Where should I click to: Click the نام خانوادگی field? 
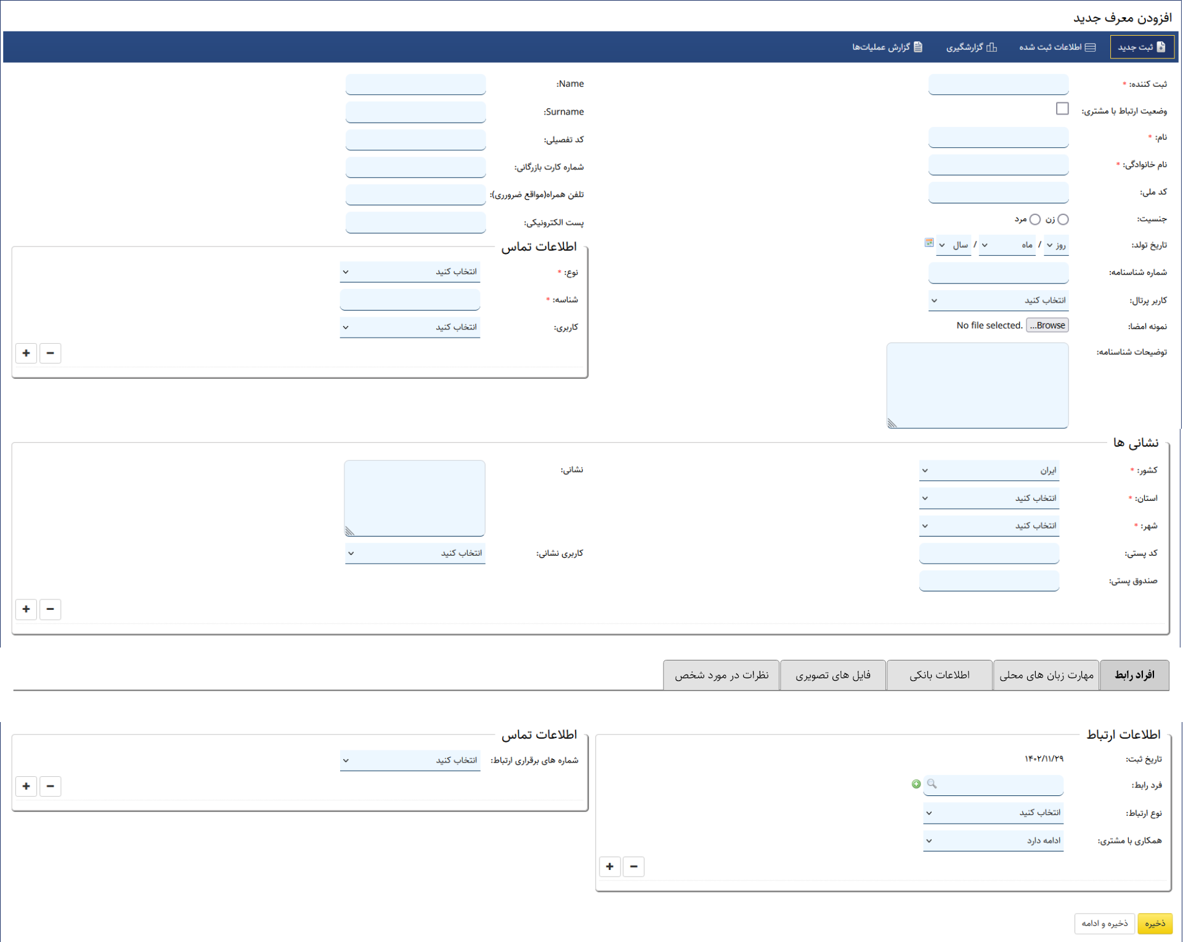click(x=998, y=165)
